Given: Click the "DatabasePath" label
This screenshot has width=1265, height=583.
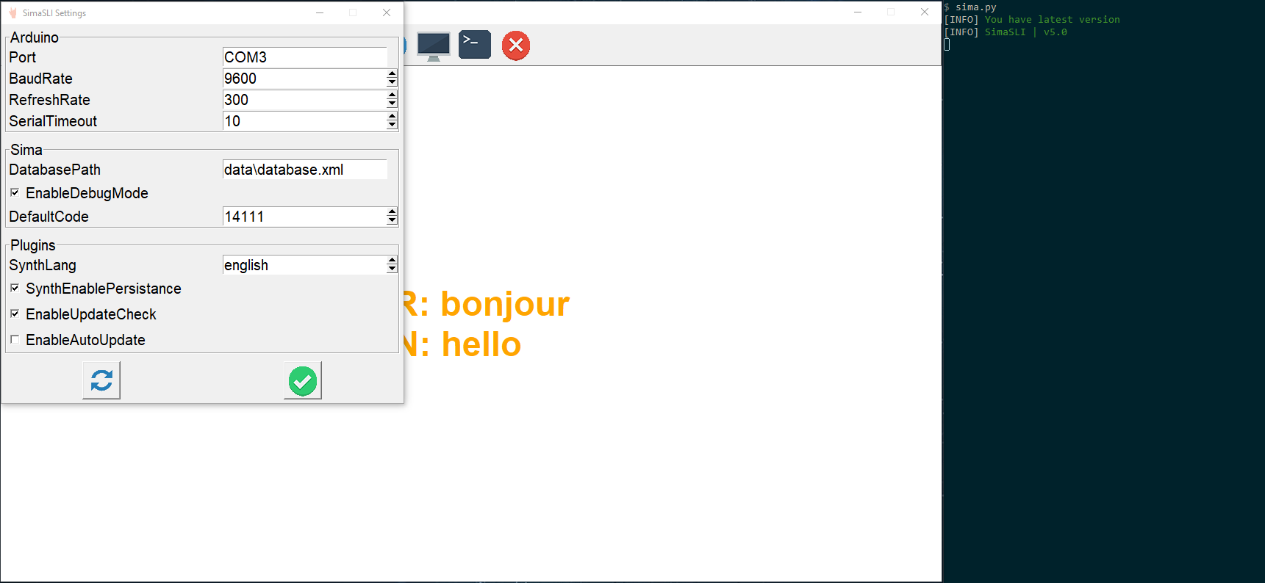Looking at the screenshot, I should (x=55, y=170).
